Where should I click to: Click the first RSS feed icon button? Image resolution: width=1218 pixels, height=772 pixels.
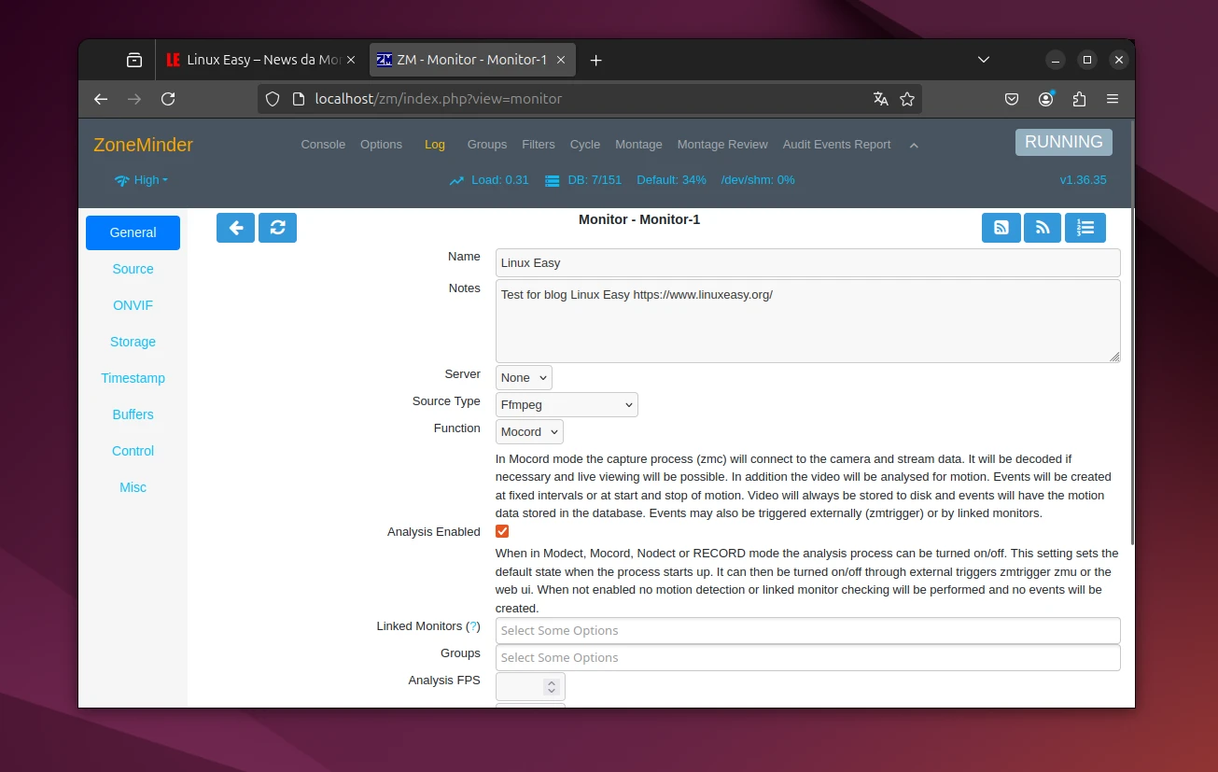[1001, 228]
